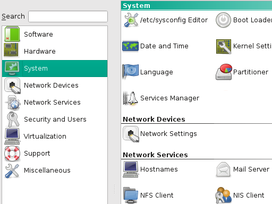Select the Network Services label in the sidebar

pyautogui.click(x=52, y=102)
